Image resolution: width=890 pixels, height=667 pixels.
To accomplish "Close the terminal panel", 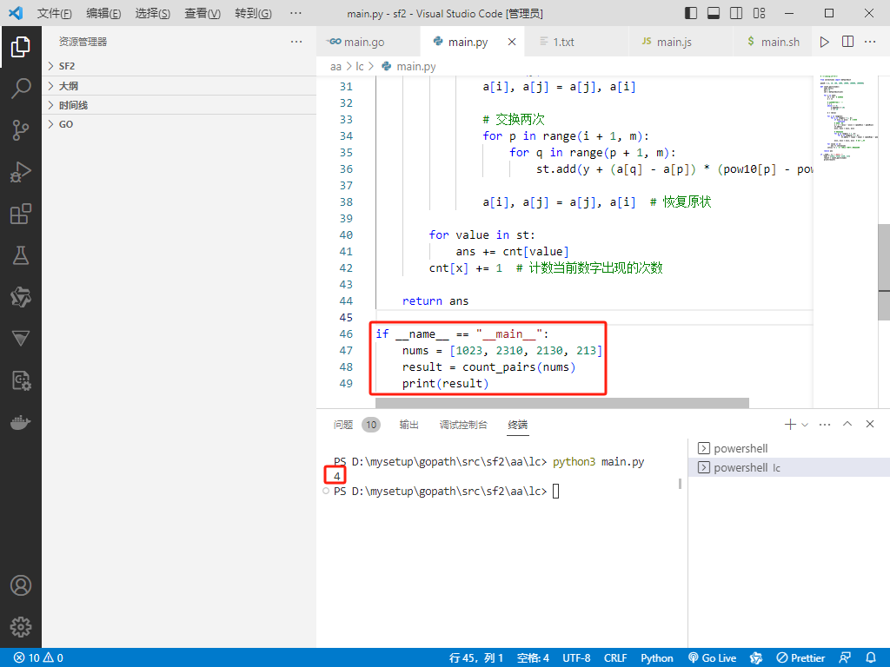I will [869, 424].
